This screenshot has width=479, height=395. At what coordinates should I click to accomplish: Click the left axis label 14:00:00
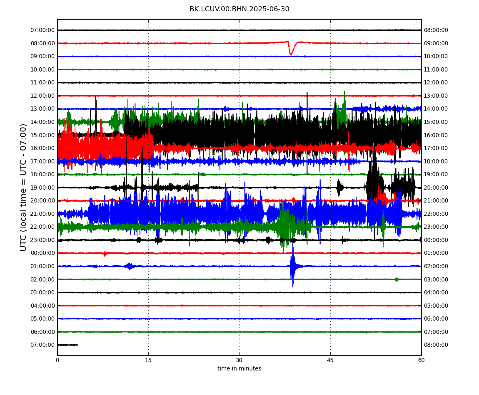[x=42, y=122]
